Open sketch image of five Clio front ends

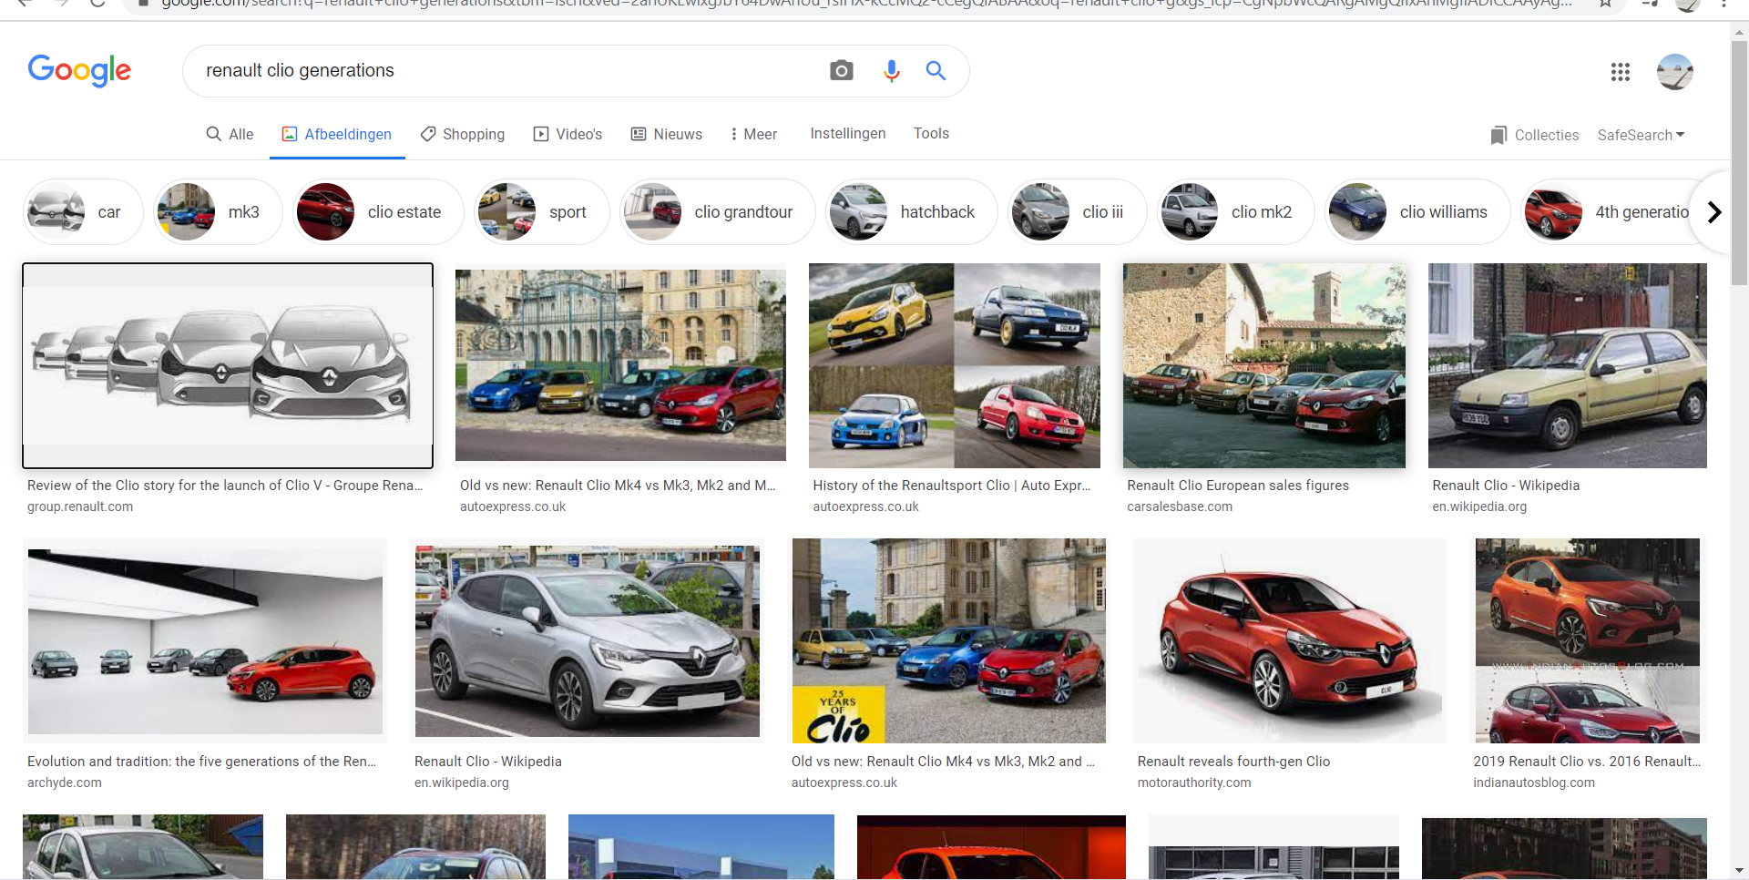228,365
